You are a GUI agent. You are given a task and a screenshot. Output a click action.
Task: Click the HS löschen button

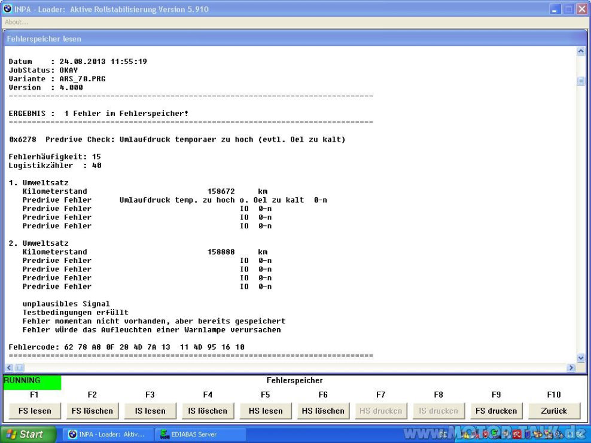click(323, 411)
